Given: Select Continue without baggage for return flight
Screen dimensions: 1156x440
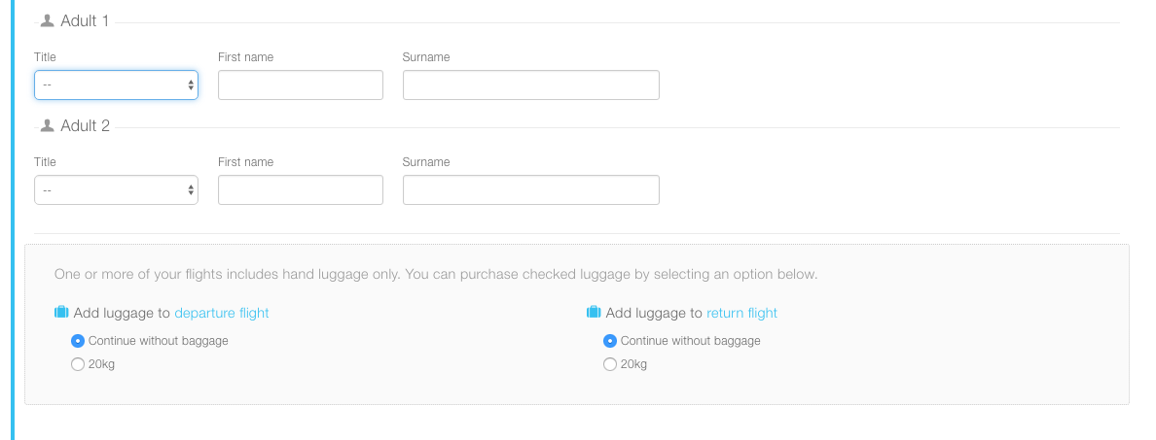Looking at the screenshot, I should 610,341.
